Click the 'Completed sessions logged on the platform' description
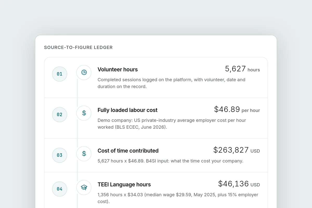 click(x=171, y=83)
